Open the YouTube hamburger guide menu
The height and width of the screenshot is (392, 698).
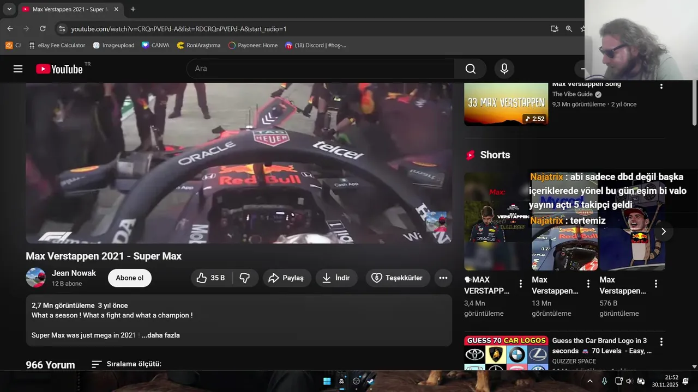(x=18, y=69)
